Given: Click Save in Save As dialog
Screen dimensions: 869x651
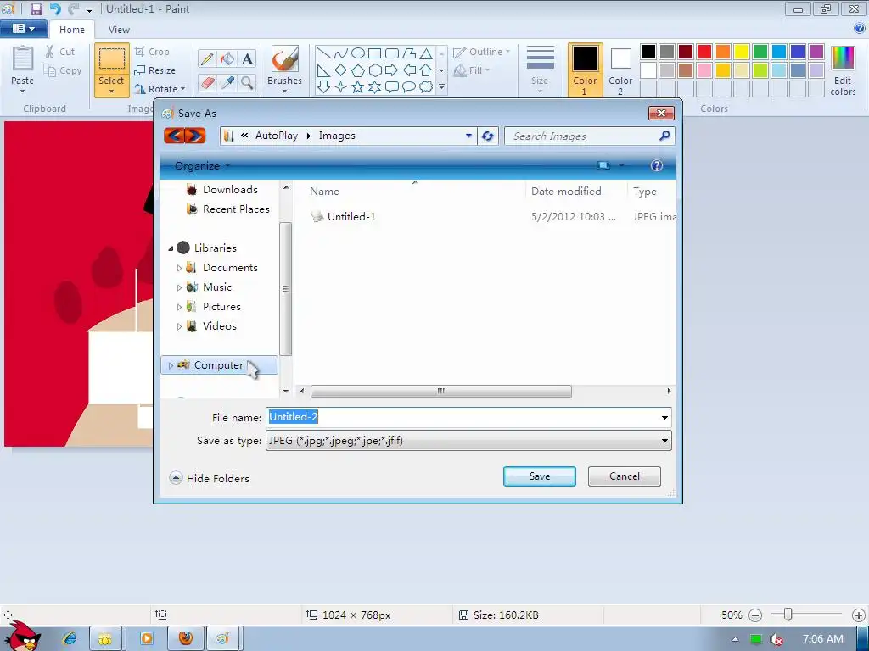Looking at the screenshot, I should [539, 476].
